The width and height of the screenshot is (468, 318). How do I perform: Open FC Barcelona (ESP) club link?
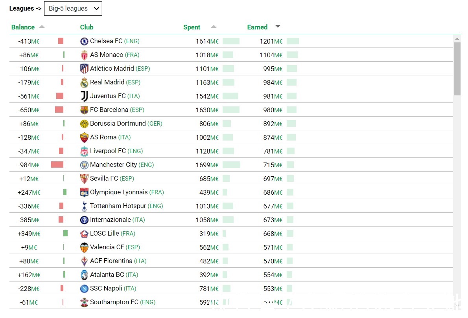(x=117, y=110)
